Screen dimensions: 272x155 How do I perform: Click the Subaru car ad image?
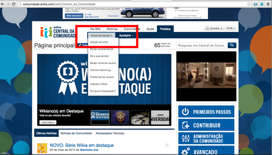point(142,12)
